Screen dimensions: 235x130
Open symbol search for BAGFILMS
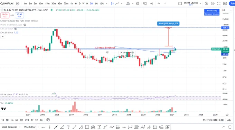coord(7,3)
